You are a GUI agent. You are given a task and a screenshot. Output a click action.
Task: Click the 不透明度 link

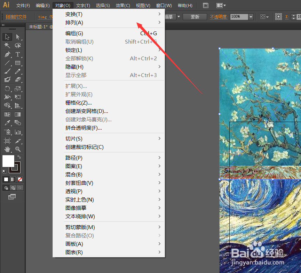pos(219,17)
